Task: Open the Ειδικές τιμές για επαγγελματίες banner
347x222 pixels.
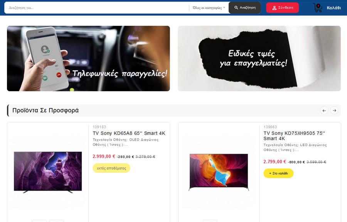Action: [259, 58]
